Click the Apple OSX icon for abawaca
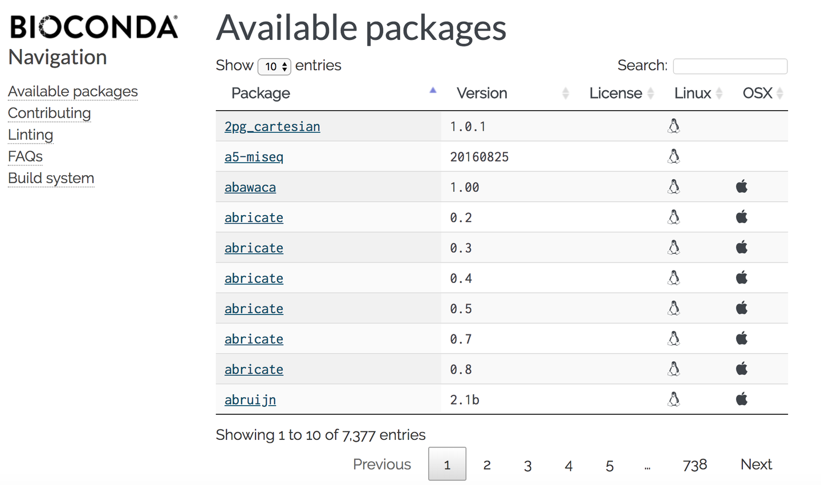821x485 pixels. [x=742, y=187]
